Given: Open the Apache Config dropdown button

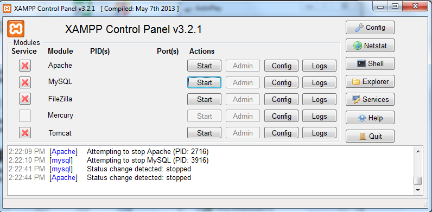Looking at the screenshot, I should (x=281, y=66).
